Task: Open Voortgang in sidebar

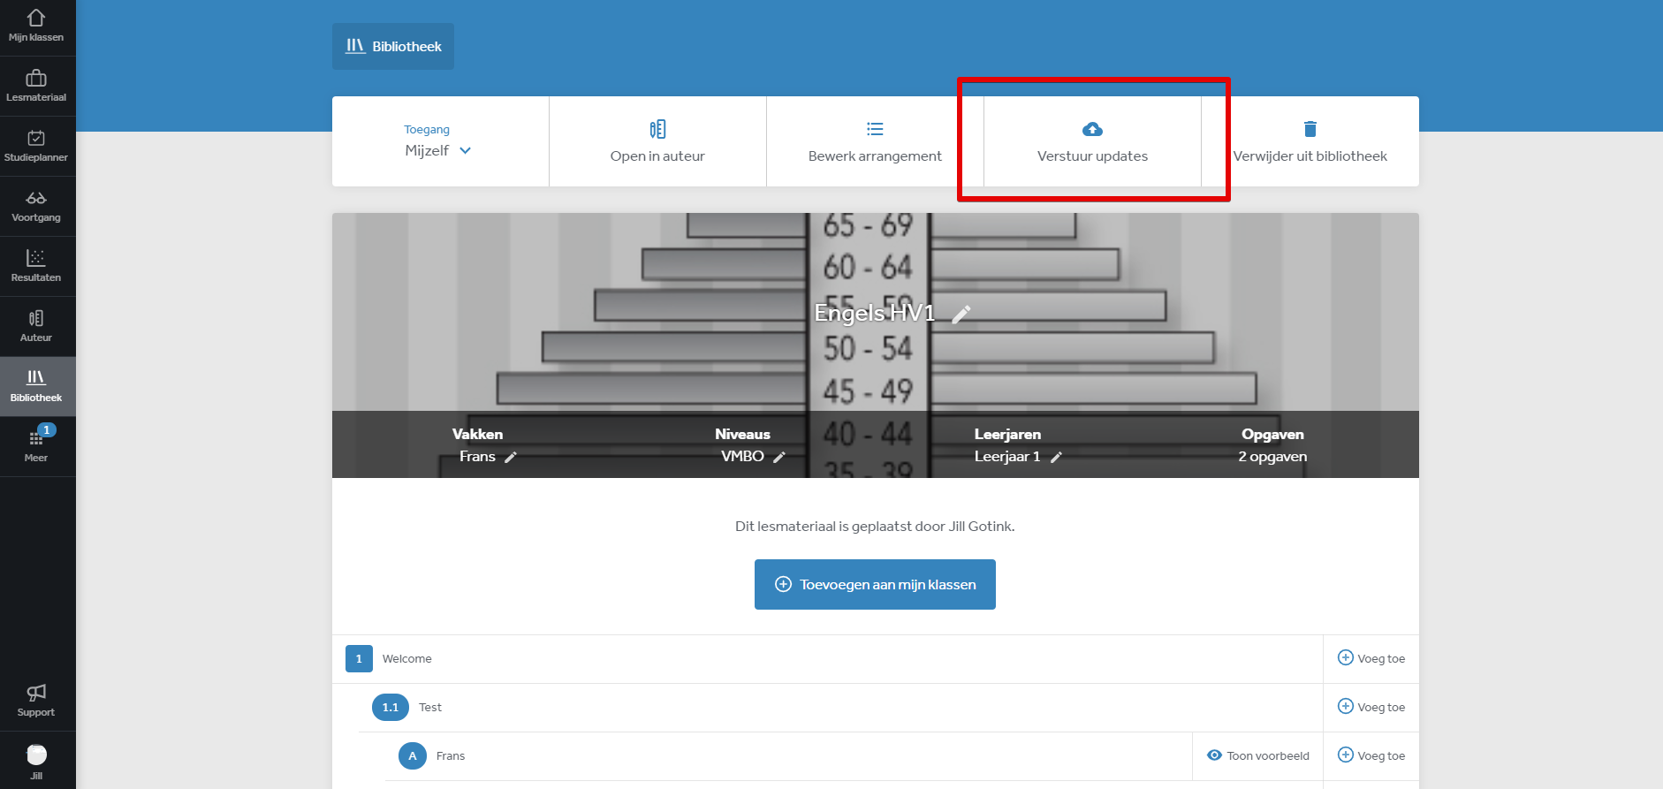Action: tap(36, 207)
